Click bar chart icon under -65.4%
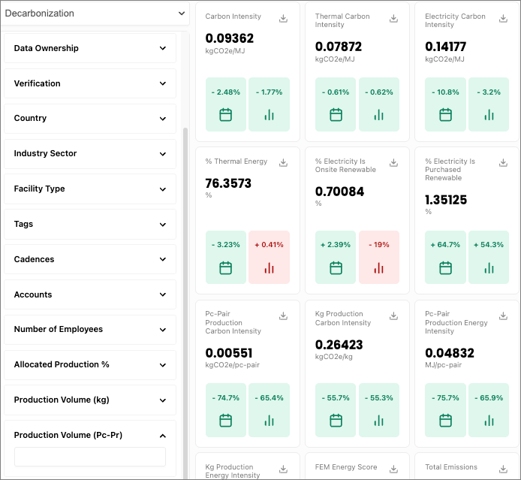 270,421
